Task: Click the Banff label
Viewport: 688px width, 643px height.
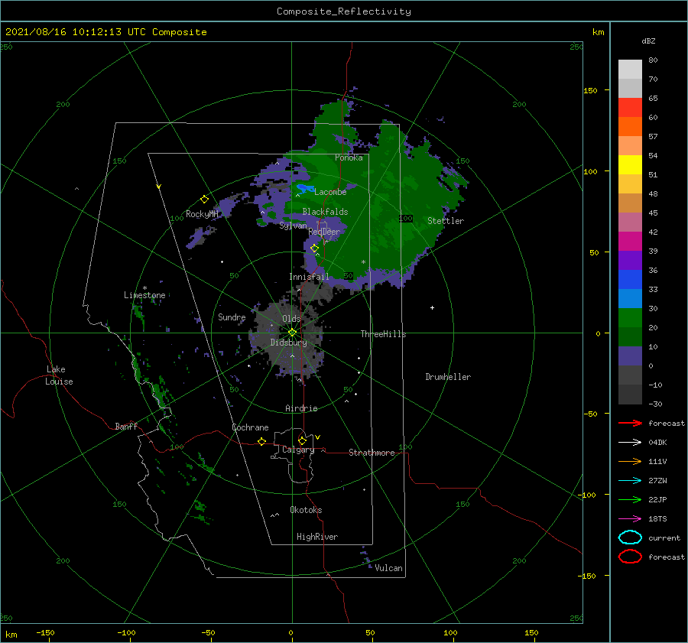Action: pos(126,426)
